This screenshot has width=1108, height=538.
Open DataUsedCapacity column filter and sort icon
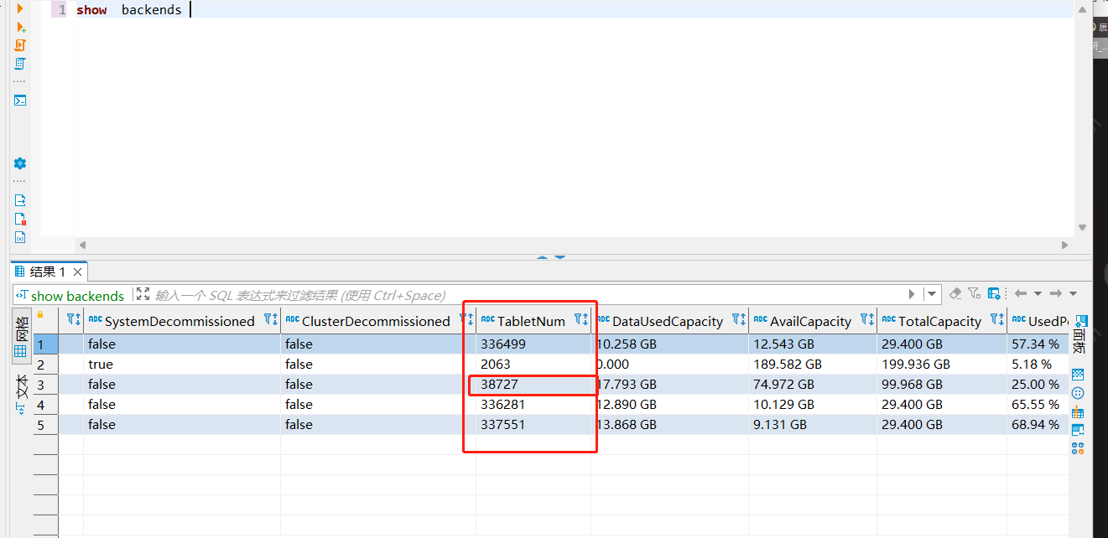[x=739, y=319]
